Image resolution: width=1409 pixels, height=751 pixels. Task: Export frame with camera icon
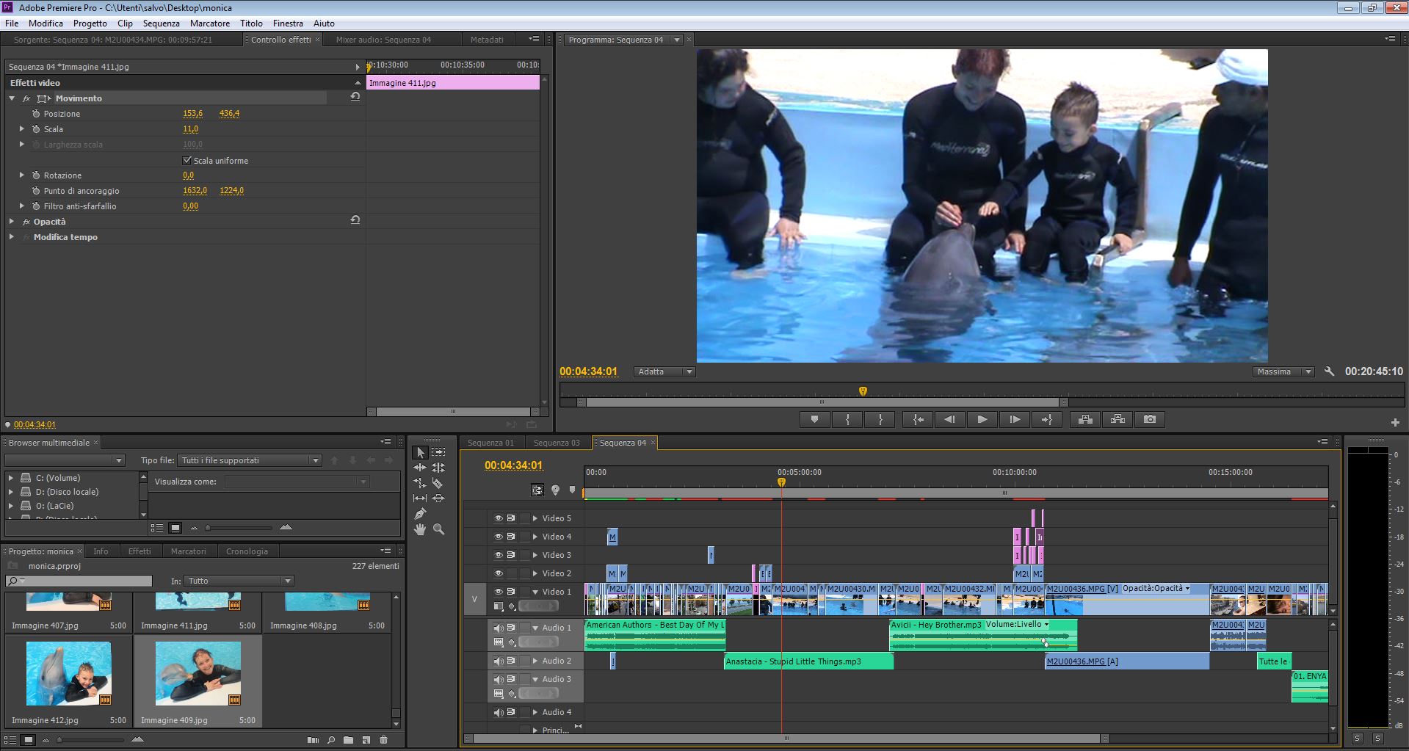pyautogui.click(x=1150, y=419)
